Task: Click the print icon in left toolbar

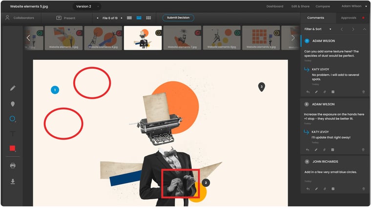Action: [13, 166]
